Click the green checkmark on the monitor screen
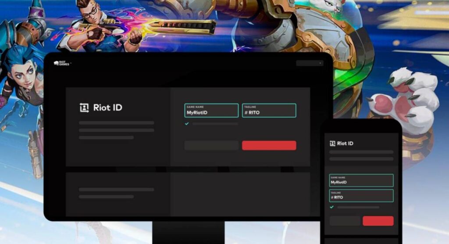The image size is (449, 244). [187, 124]
